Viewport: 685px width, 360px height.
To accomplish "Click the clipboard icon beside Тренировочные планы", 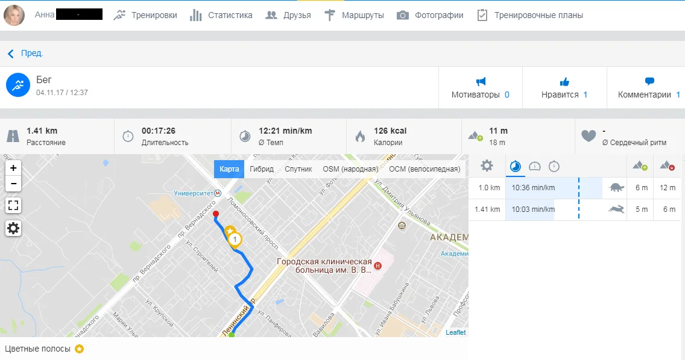I will pyautogui.click(x=482, y=15).
